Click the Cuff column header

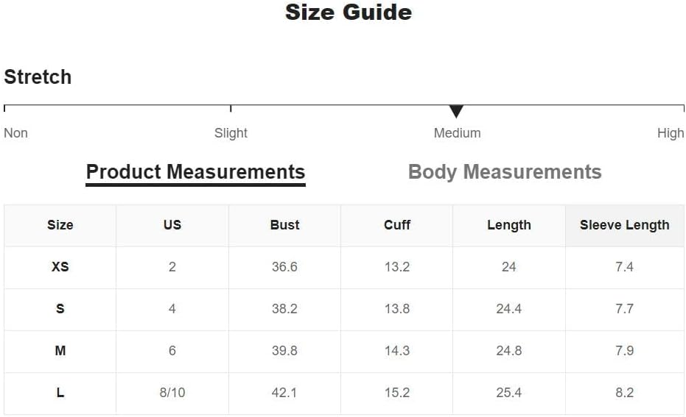397,225
